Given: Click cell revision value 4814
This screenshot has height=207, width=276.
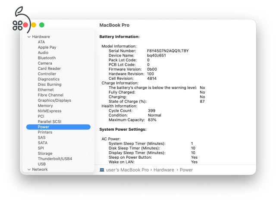Looking at the screenshot, I should [152, 78].
